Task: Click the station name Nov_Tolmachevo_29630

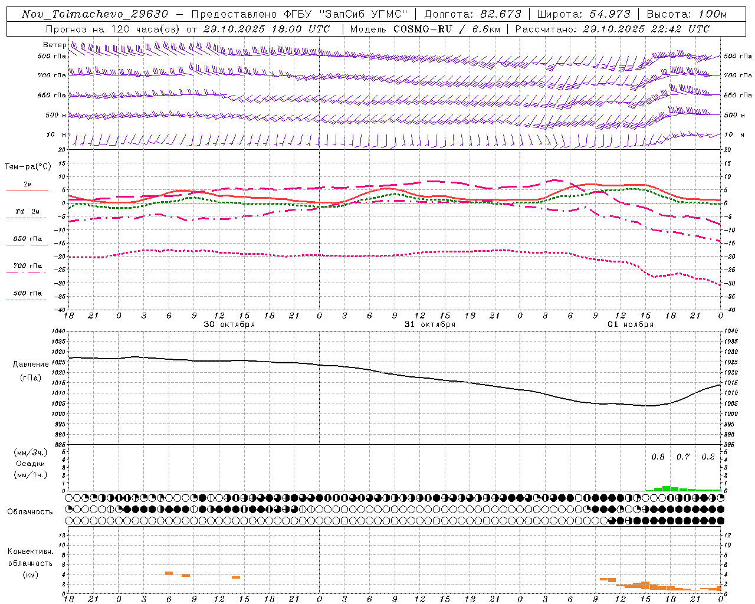Action: [x=95, y=14]
